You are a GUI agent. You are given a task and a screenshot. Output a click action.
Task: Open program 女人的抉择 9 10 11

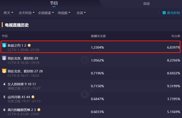pyautogui.click(x=22, y=84)
